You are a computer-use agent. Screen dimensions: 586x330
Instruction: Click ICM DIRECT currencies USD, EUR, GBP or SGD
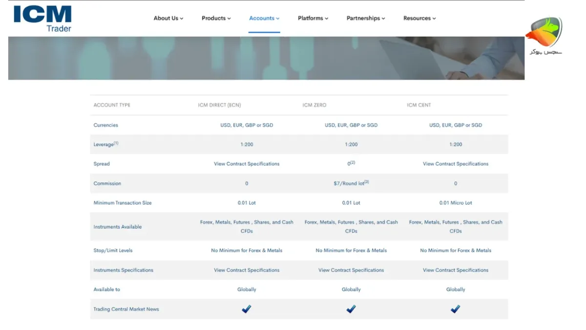click(247, 125)
